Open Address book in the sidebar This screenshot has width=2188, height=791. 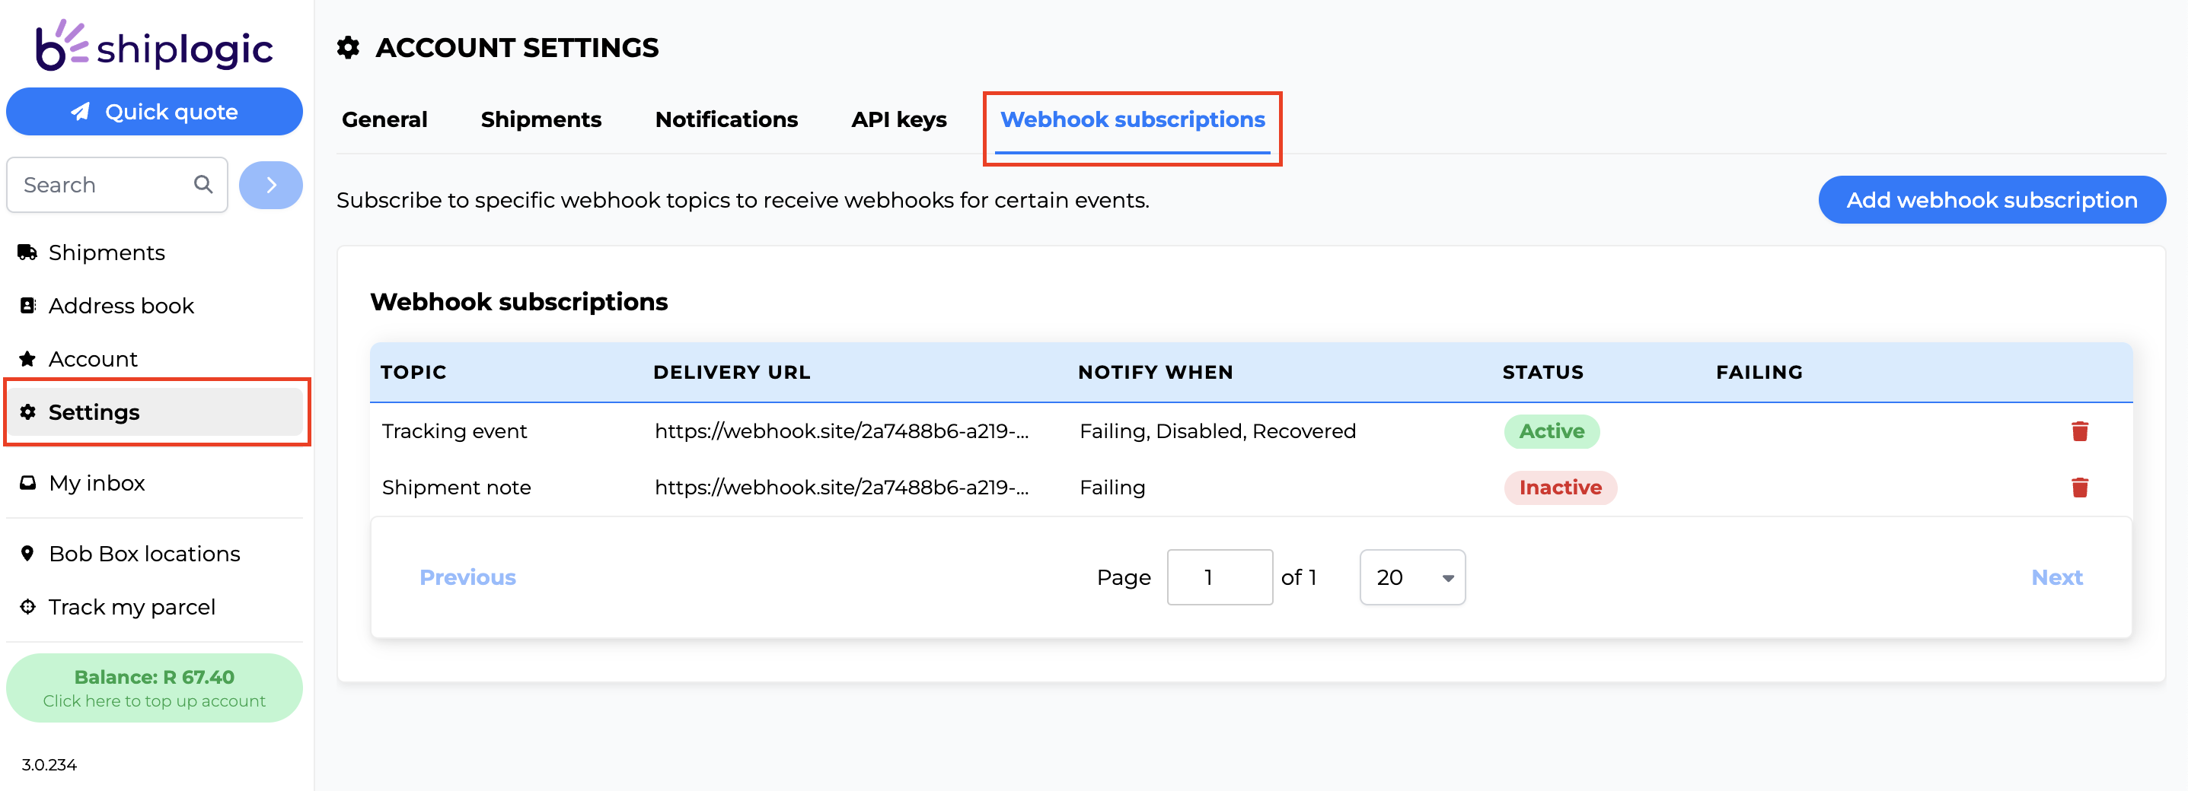pyautogui.click(x=155, y=306)
